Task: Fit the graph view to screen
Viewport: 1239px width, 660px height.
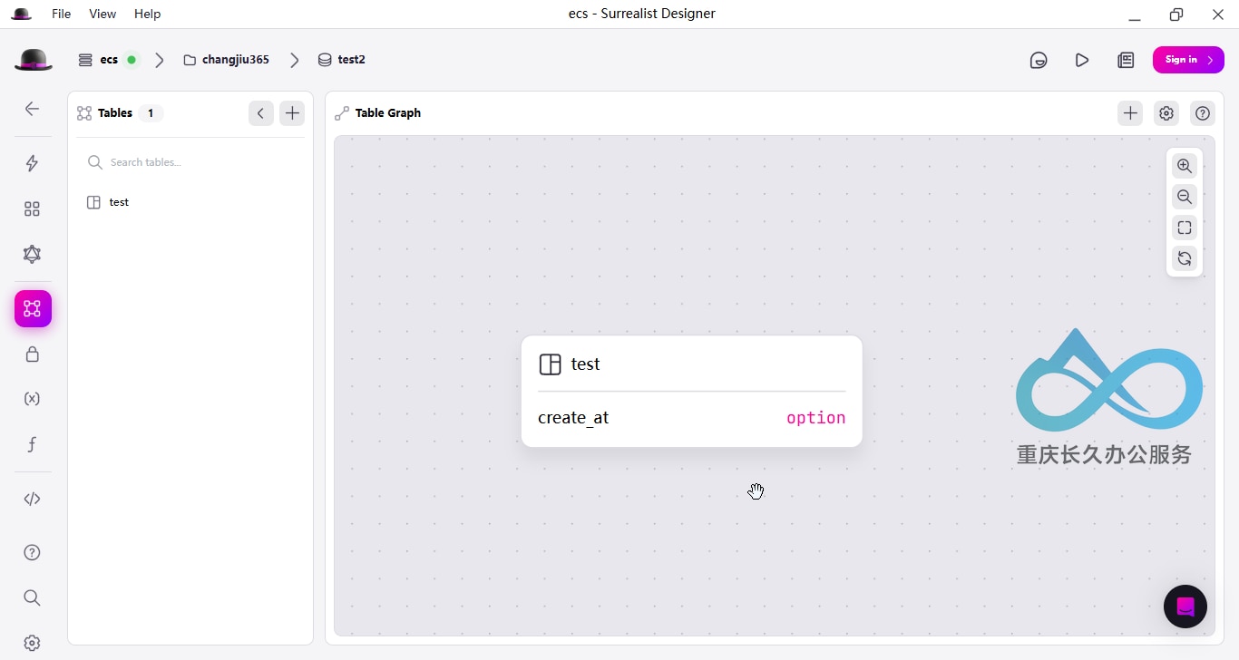Action: [x=1185, y=228]
